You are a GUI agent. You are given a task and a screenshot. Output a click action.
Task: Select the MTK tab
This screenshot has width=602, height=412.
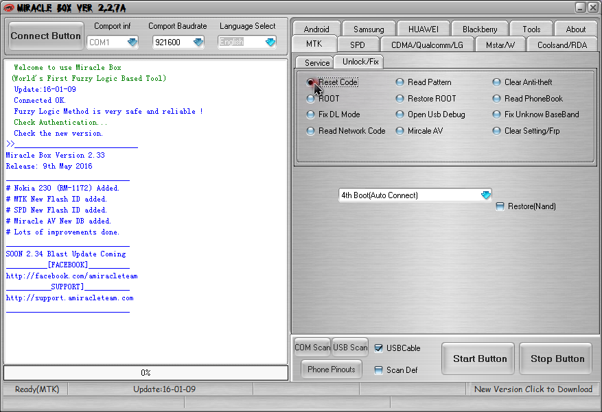point(314,44)
